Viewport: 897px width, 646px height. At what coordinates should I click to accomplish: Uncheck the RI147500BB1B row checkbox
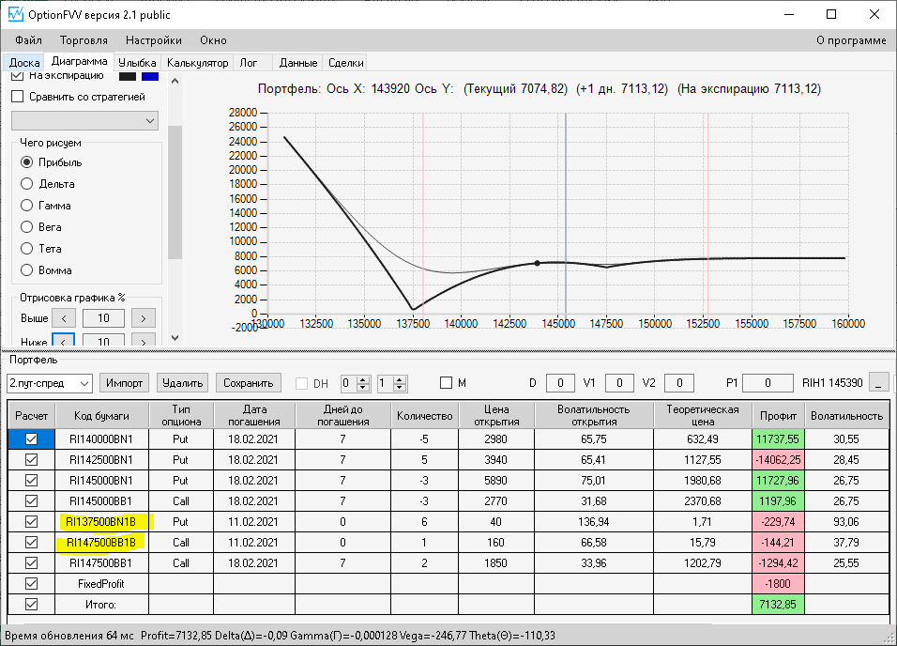coord(32,543)
